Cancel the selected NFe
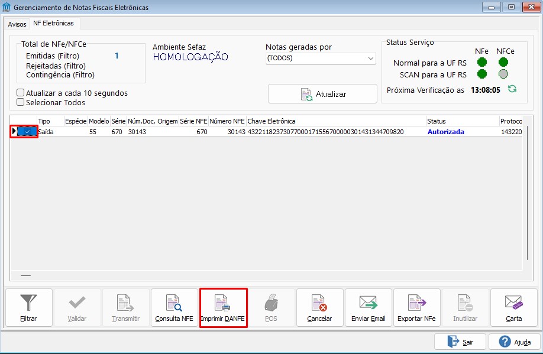Image resolution: width=543 pixels, height=354 pixels. coord(319,307)
